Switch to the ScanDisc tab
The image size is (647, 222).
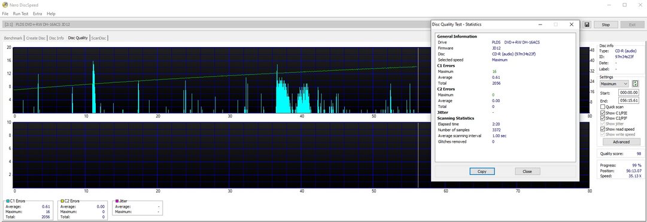coord(99,38)
